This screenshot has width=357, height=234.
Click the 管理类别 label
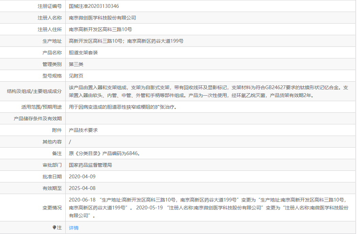[x=52, y=64]
